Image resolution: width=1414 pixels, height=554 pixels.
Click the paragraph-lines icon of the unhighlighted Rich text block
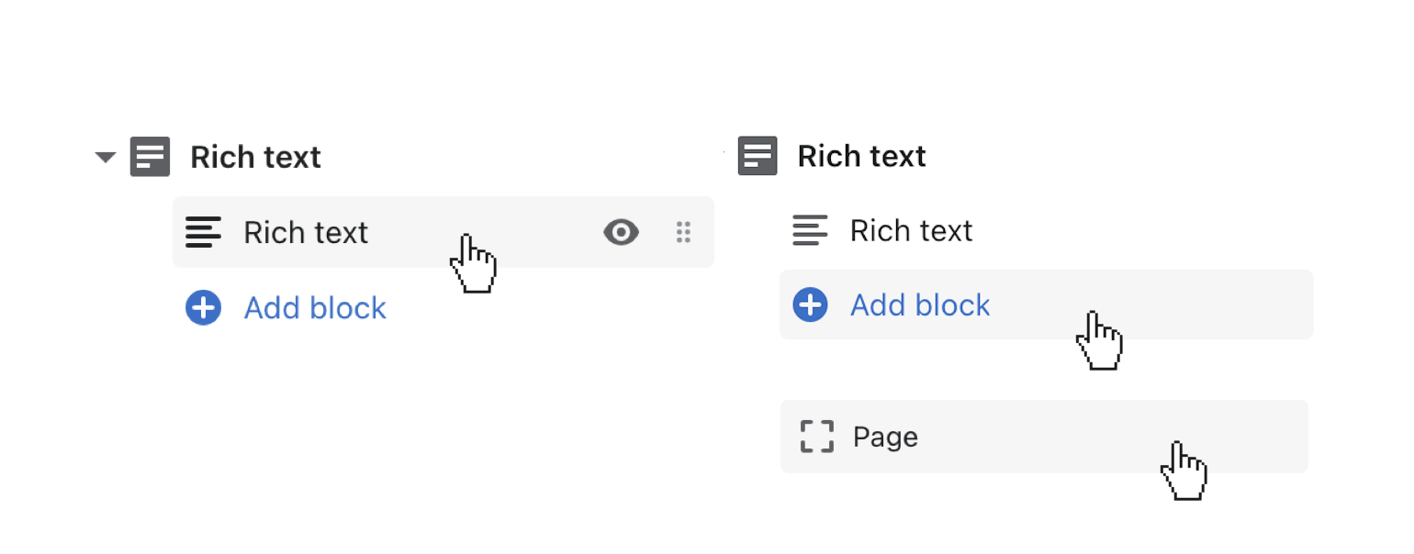[x=810, y=230]
